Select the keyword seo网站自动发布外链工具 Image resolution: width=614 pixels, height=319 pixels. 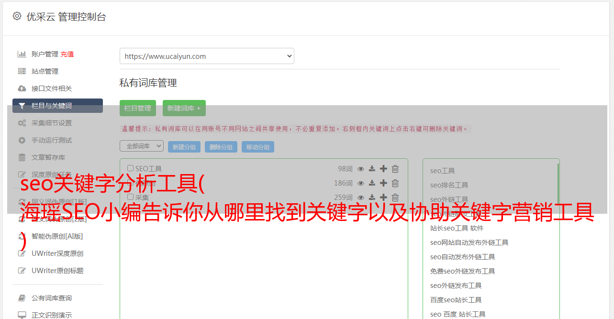pyautogui.click(x=469, y=242)
